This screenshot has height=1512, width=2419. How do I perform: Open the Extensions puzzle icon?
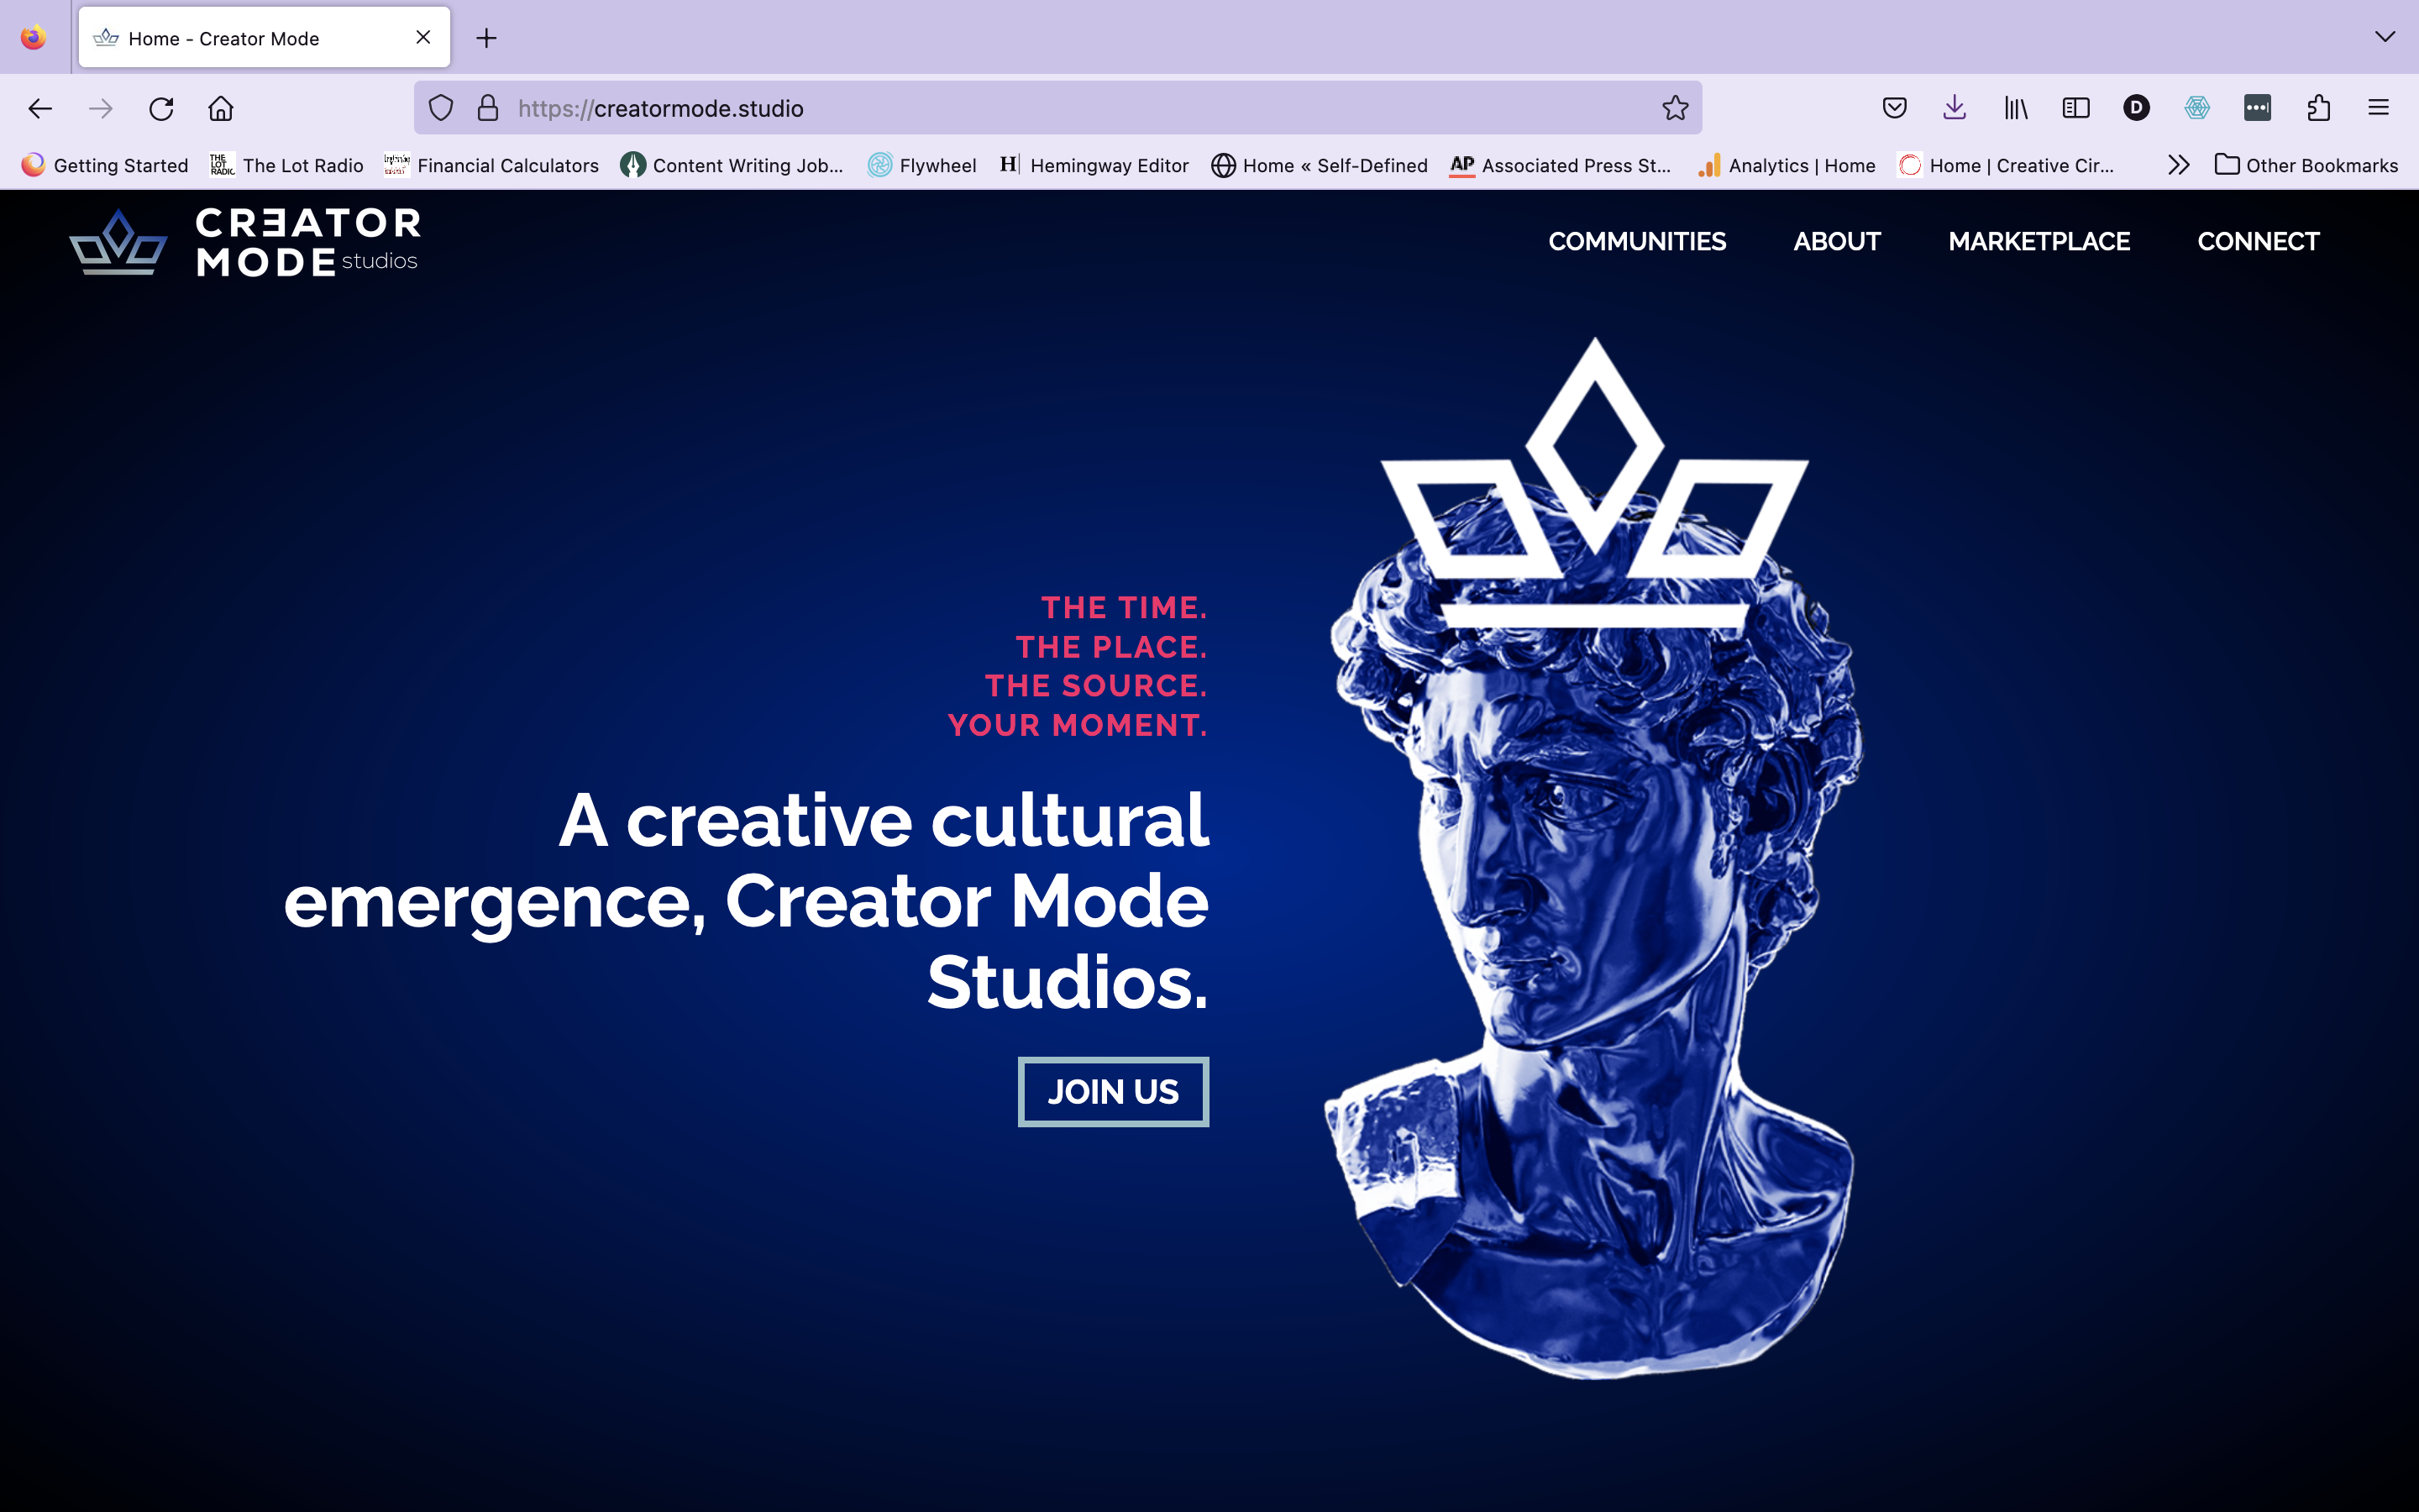(x=2319, y=108)
